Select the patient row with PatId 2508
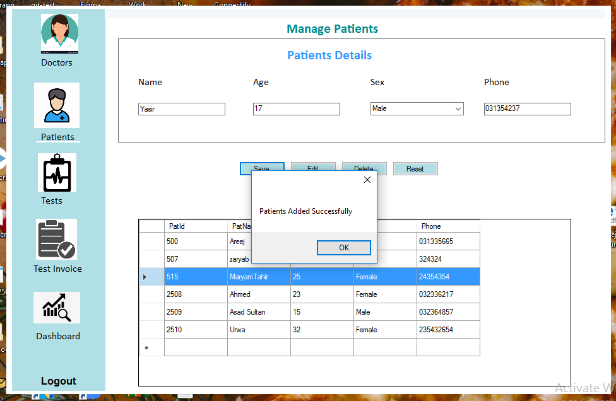Viewport: 616px width, 401px height. tap(196, 294)
